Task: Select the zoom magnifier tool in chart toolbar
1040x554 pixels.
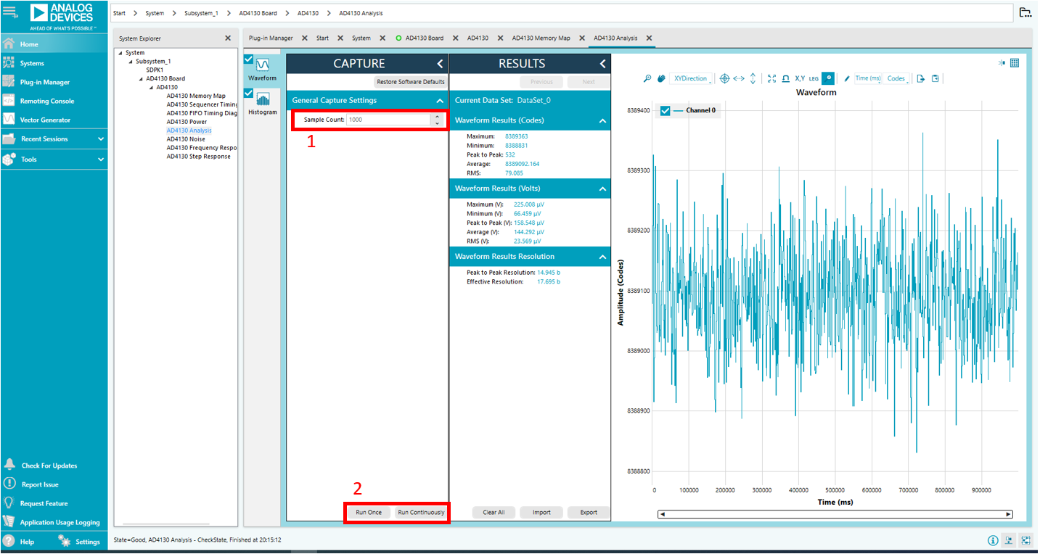Action: 647,78
